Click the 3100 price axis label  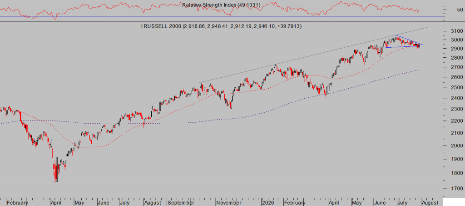click(x=457, y=31)
